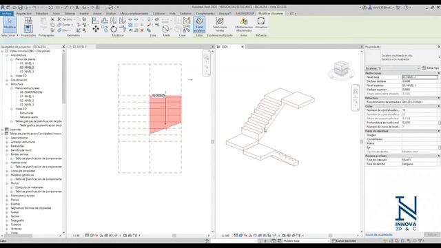The width and height of the screenshot is (441, 248).
Task: Click the Save icon in quick access toolbar
Action: (x=20, y=8)
